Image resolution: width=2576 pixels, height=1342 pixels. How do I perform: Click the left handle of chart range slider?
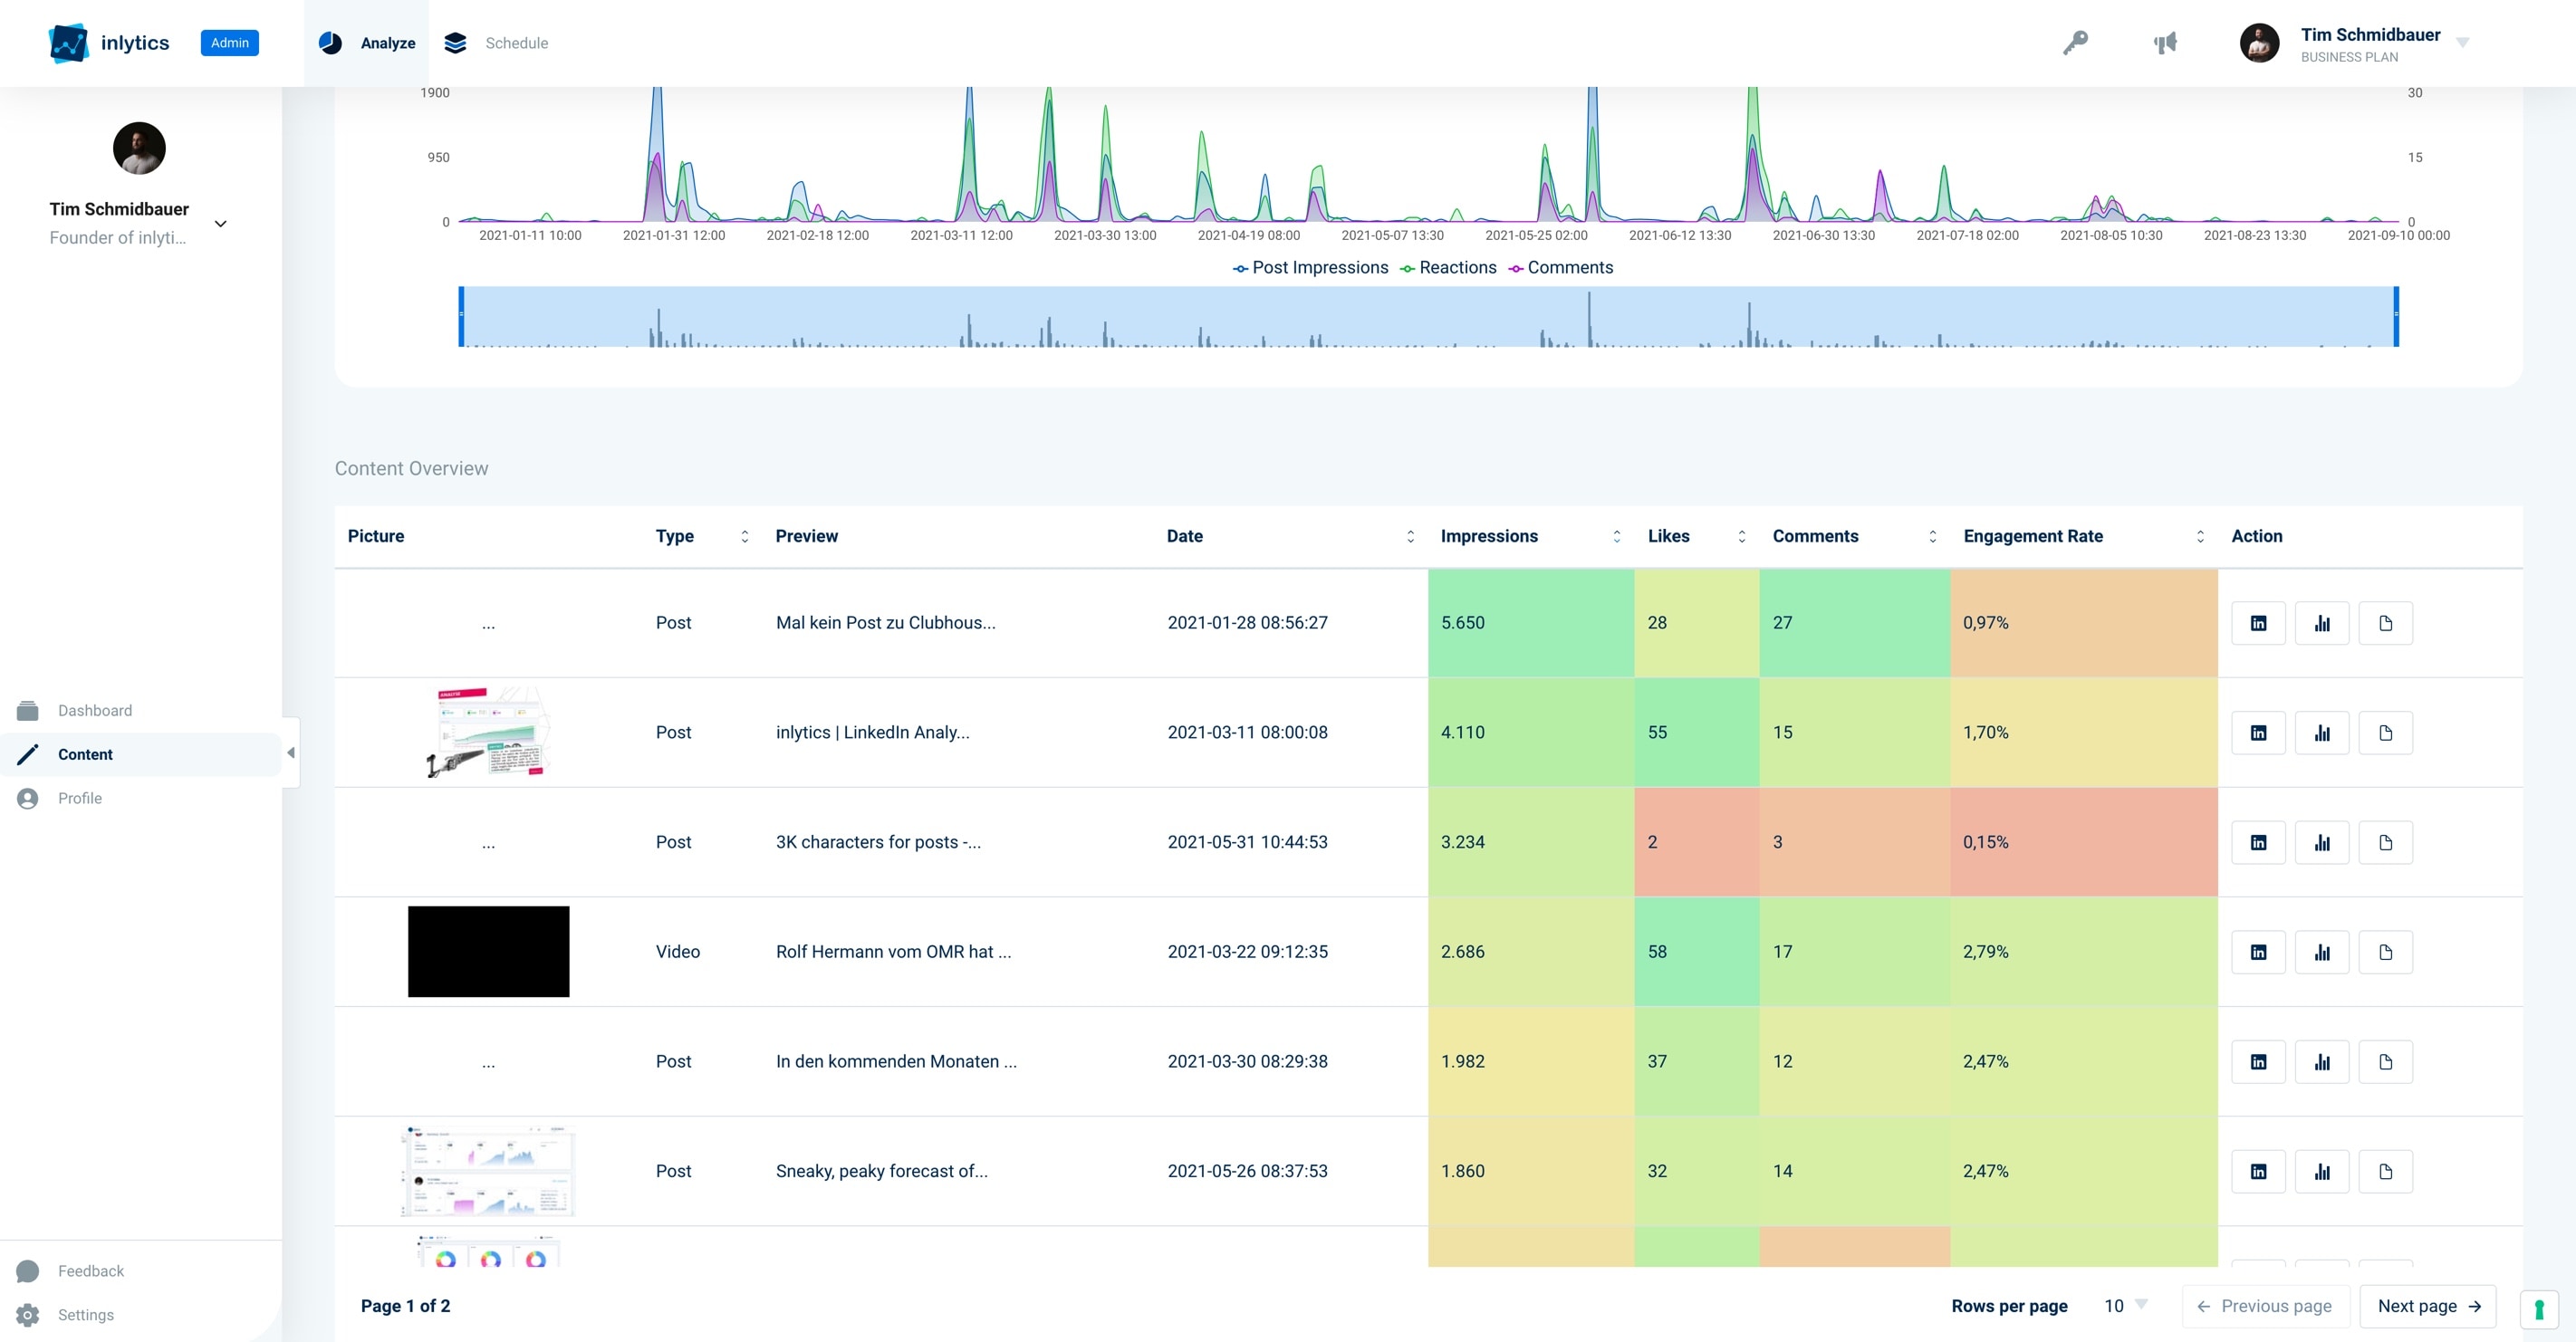(461, 316)
